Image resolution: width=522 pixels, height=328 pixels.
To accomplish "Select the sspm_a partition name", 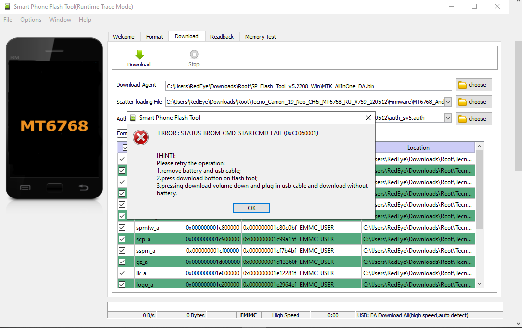I will [x=146, y=251].
